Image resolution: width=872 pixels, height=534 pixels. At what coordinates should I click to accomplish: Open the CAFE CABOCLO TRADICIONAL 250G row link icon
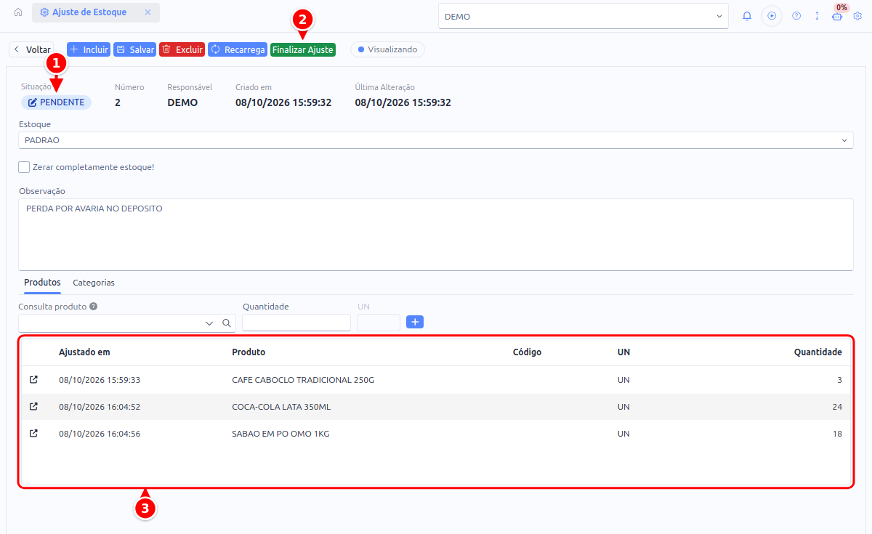point(33,379)
